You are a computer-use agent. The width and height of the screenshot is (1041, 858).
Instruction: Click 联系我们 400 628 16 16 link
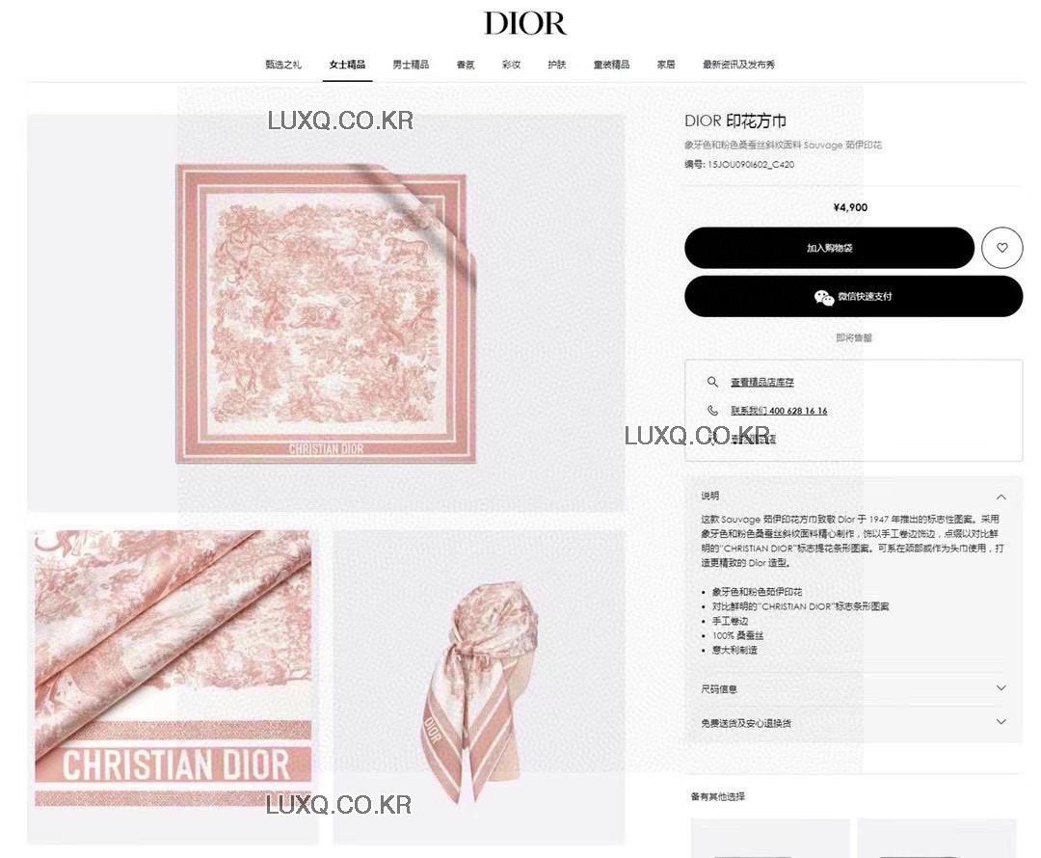[x=779, y=411]
